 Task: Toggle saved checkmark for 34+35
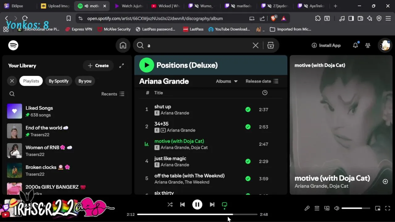(x=248, y=127)
